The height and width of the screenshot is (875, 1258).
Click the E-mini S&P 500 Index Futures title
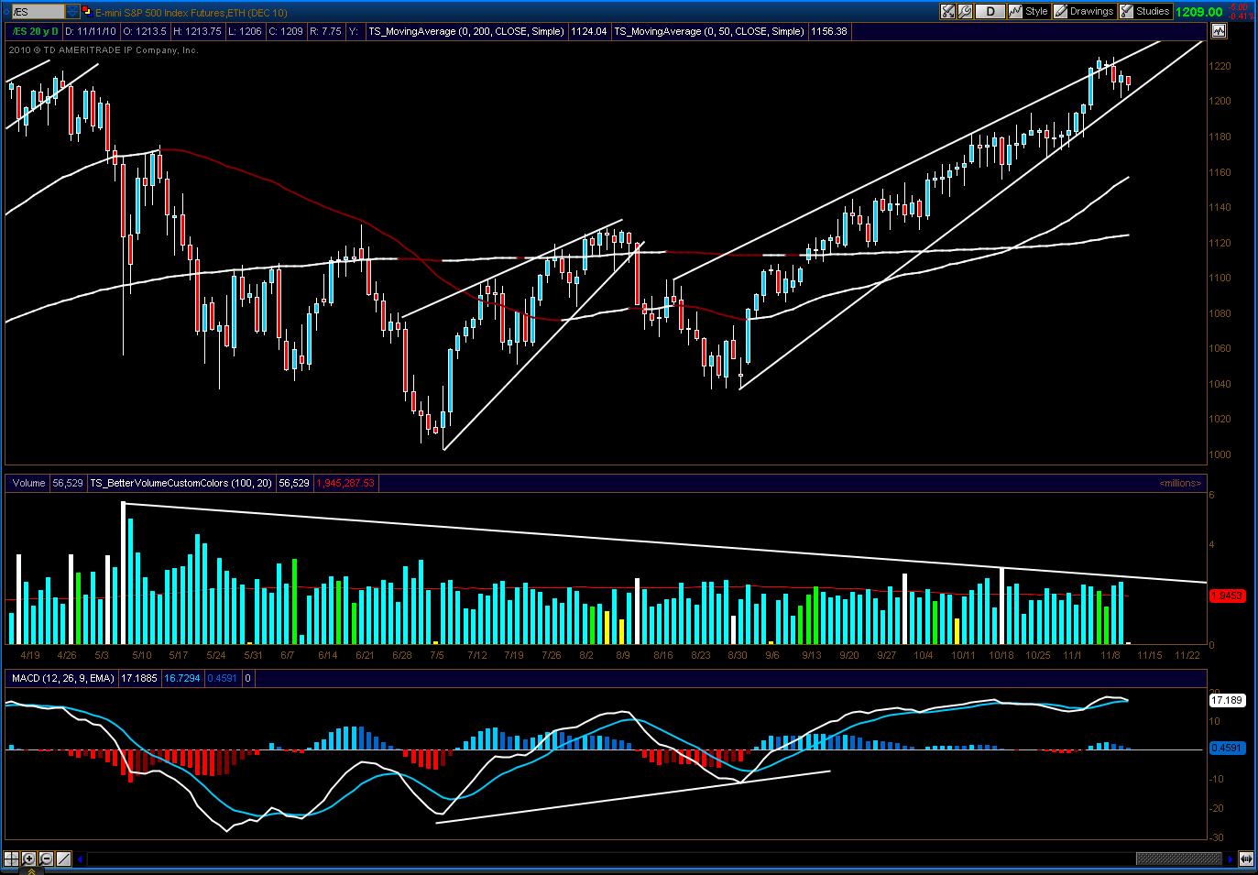[x=191, y=12]
